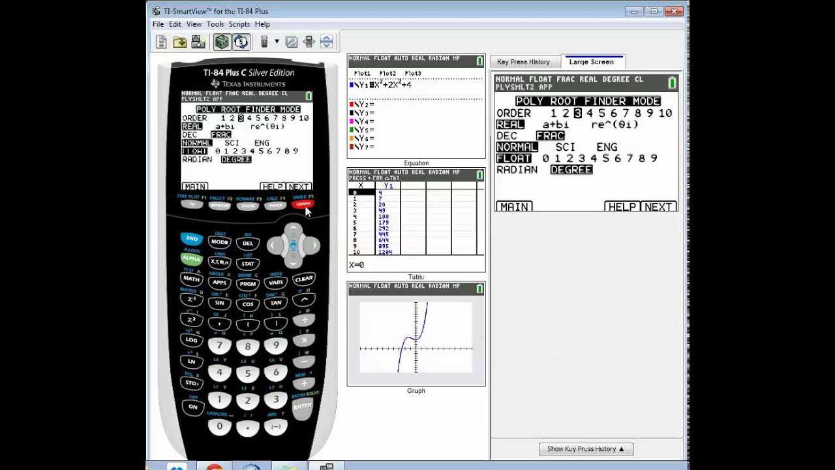Click the VARS key

pos(275,282)
